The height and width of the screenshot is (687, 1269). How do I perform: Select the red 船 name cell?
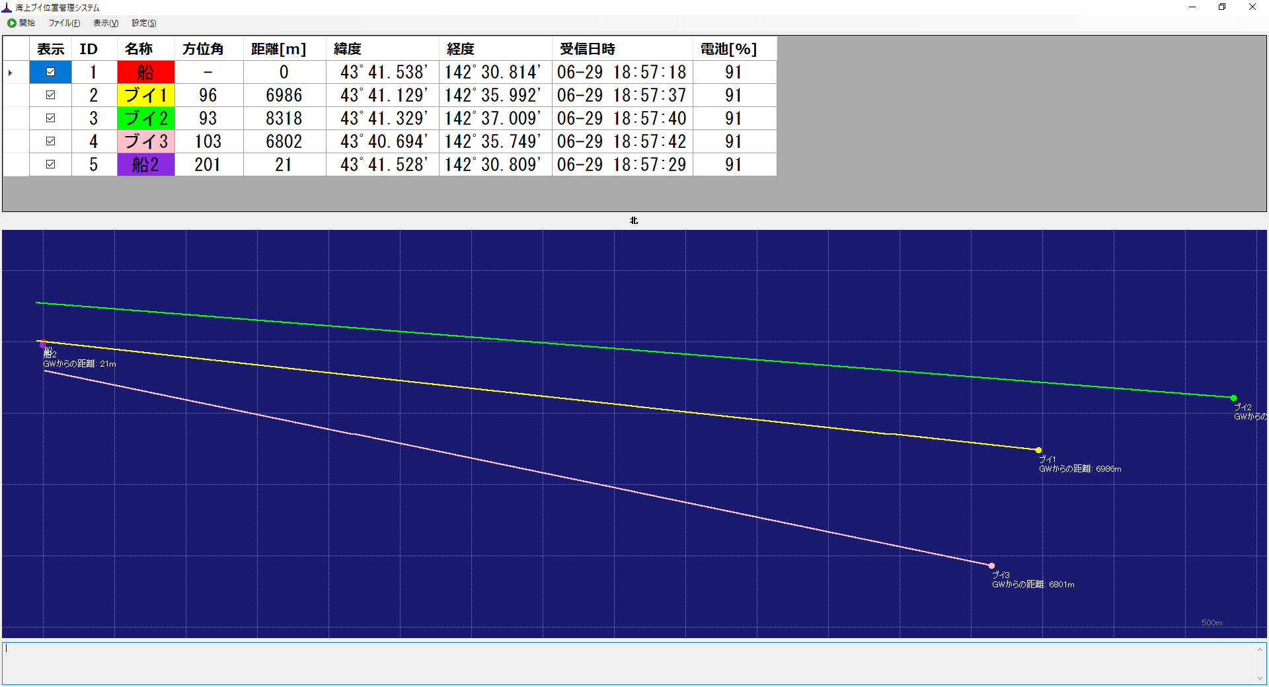point(146,72)
